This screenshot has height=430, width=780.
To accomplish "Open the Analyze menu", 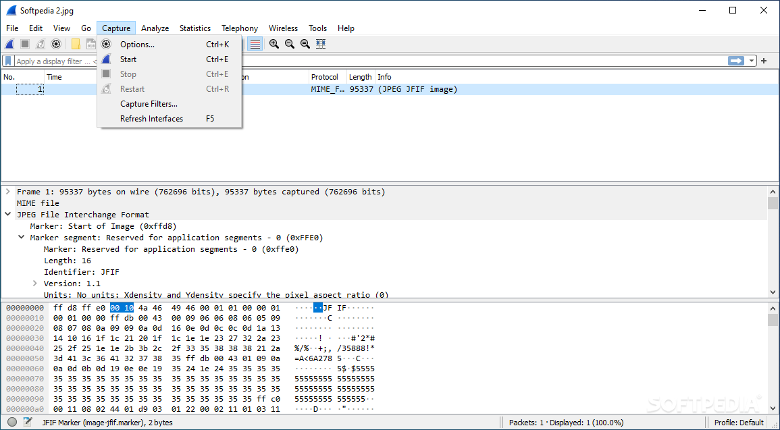I will pos(155,28).
